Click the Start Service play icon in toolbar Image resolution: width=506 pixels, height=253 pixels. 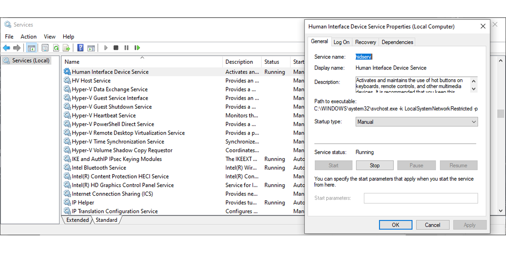(x=106, y=48)
